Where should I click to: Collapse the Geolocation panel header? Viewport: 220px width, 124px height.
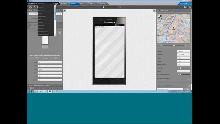pos(174,10)
